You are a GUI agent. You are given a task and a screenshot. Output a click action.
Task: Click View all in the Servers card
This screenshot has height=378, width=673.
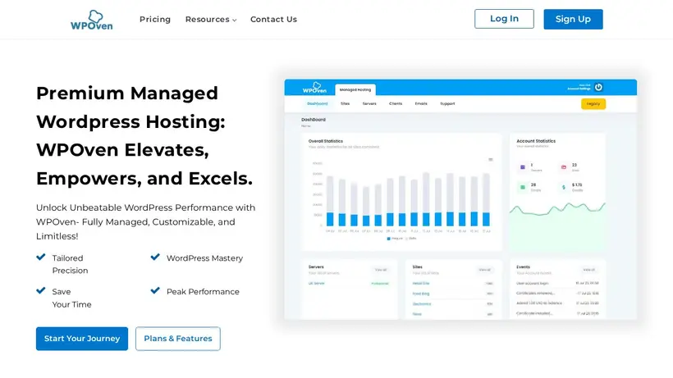[381, 270]
